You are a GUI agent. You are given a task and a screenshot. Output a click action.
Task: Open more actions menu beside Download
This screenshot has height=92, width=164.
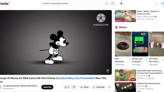pyautogui.click(x=109, y=87)
